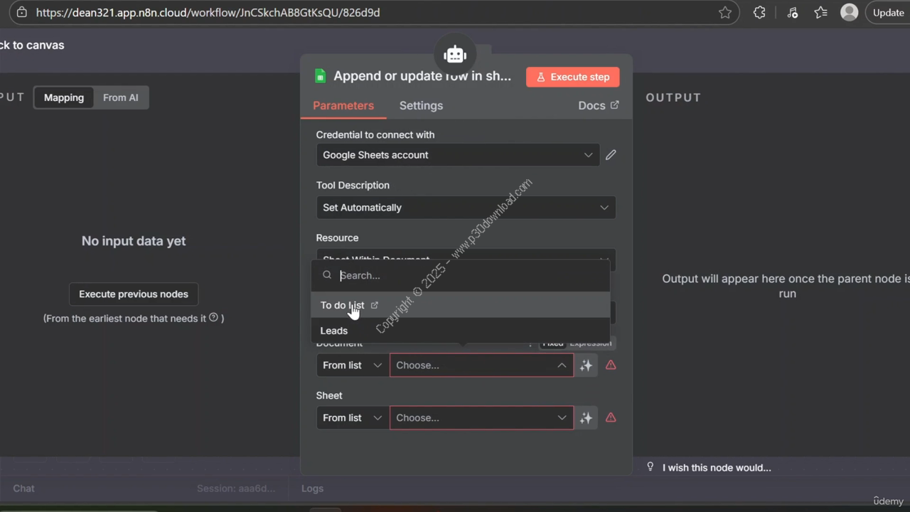Click into the document Search field

469,275
